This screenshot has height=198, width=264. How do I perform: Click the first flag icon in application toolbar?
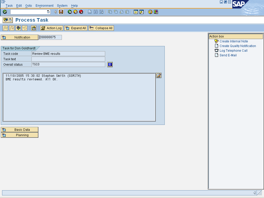(5, 28)
